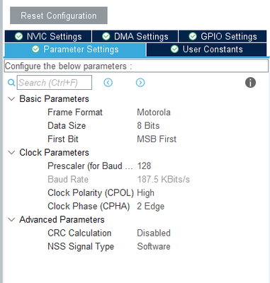The width and height of the screenshot is (270, 283).
Task: Open the info icon for parameter help
Action: tap(250, 83)
